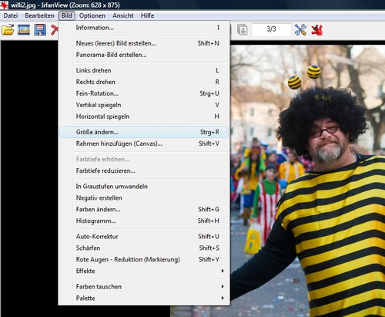Click the blue floppy disk save icon

point(40,30)
